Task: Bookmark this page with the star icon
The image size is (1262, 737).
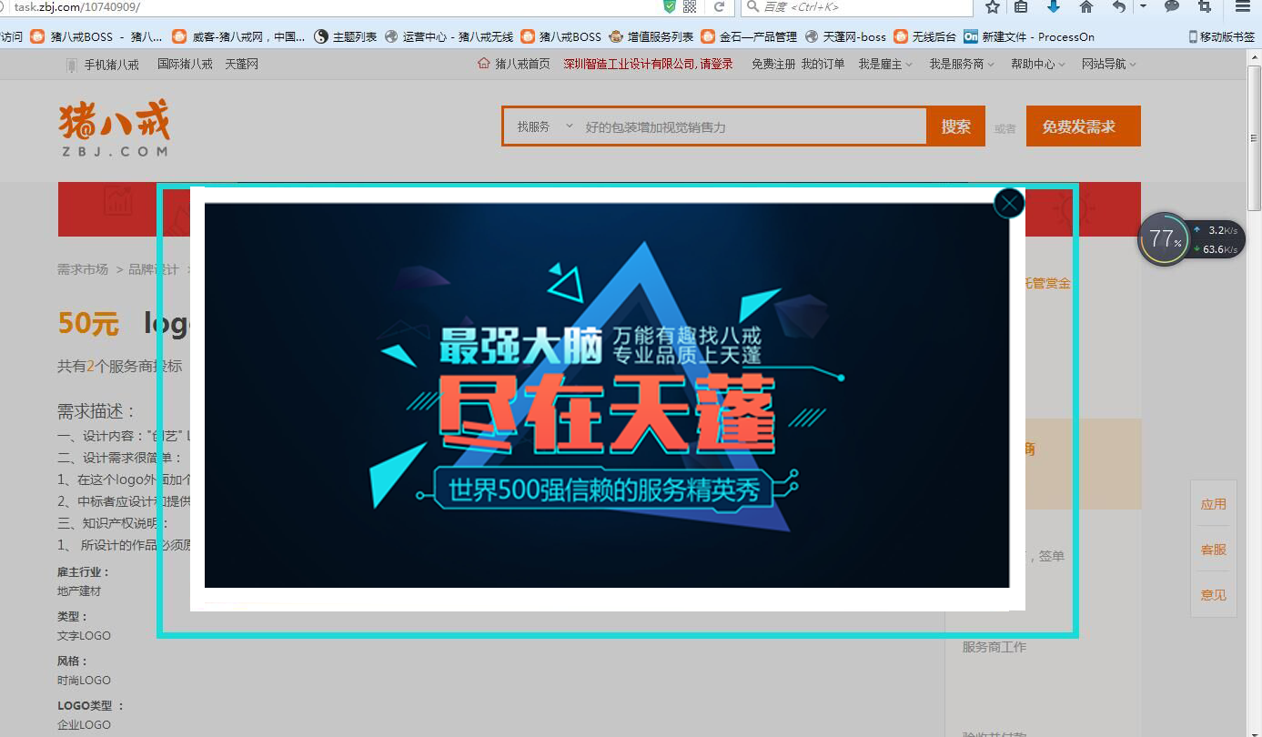Action: click(993, 6)
